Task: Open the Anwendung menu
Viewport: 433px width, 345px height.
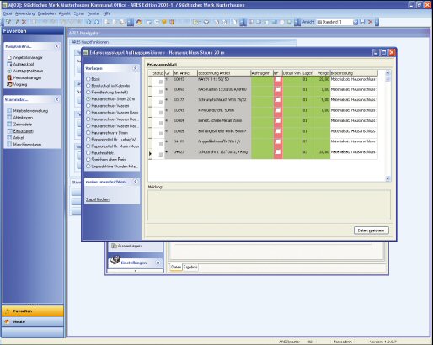Action: (24, 13)
